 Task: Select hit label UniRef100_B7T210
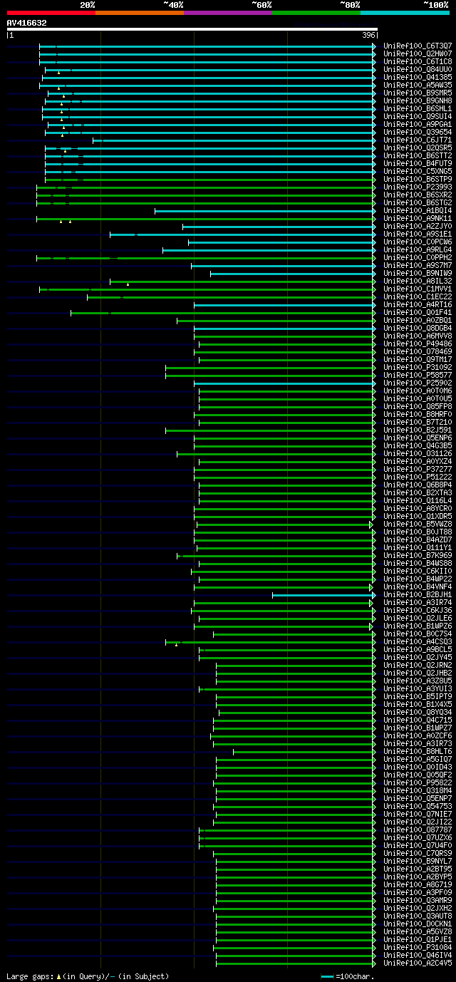418,422
